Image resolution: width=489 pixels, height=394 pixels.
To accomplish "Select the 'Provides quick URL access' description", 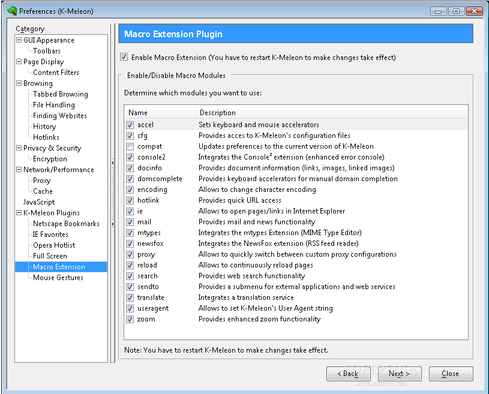I will pos(240,200).
